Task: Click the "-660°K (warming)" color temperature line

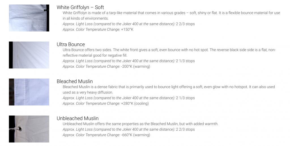Action: point(106,135)
